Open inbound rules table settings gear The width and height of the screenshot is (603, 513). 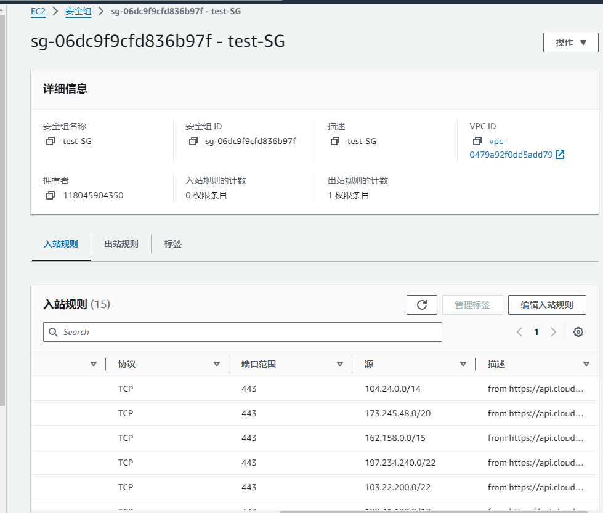coord(578,332)
